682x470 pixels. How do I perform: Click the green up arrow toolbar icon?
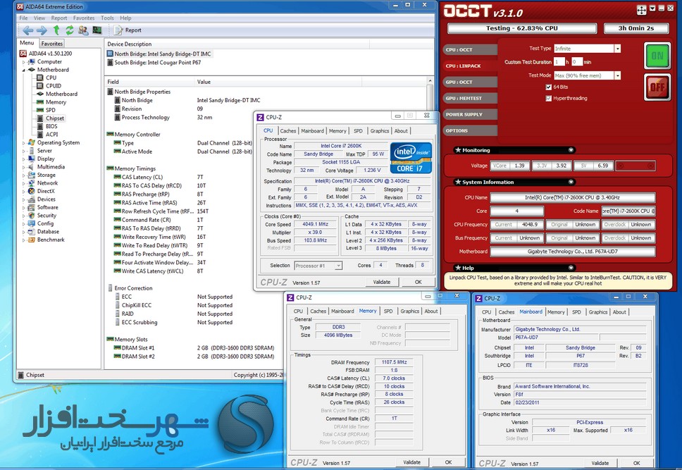click(x=56, y=30)
